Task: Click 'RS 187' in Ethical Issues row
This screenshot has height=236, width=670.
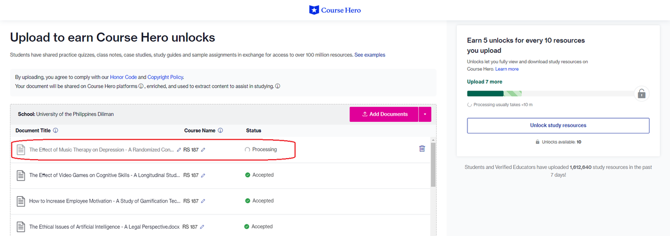Action: (190, 227)
